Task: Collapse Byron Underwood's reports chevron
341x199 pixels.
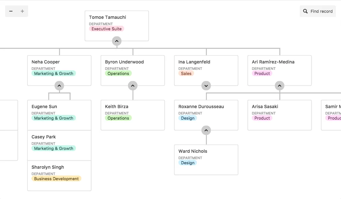Action: coord(133,86)
